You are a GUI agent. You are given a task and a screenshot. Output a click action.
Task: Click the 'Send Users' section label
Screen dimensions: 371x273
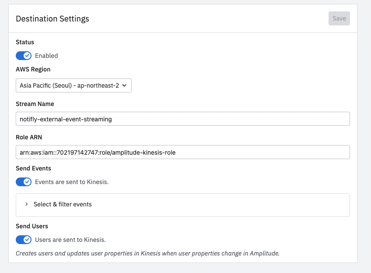click(33, 226)
